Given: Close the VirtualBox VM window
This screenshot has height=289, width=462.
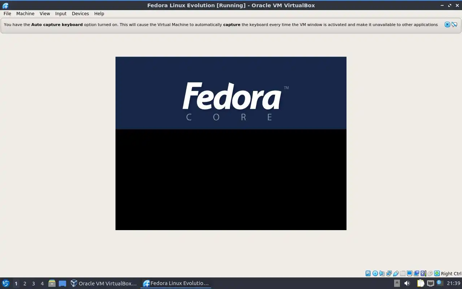Looking at the screenshot, I should [457, 5].
